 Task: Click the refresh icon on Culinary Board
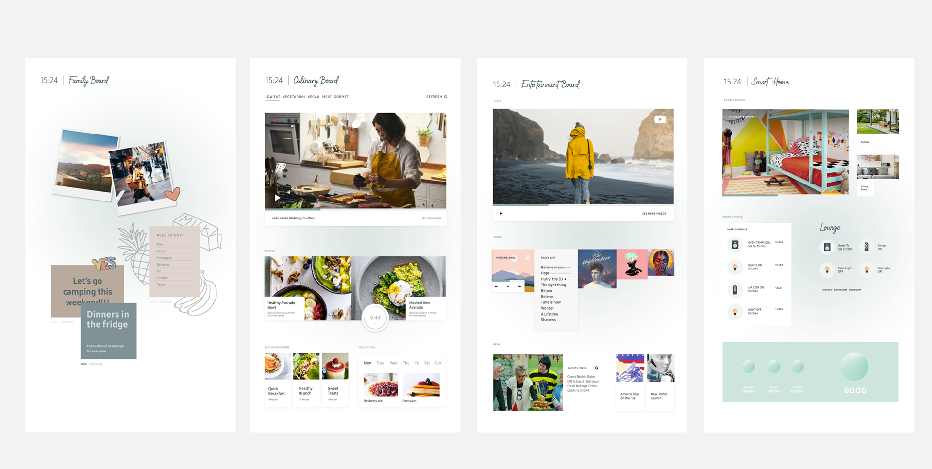tap(446, 97)
